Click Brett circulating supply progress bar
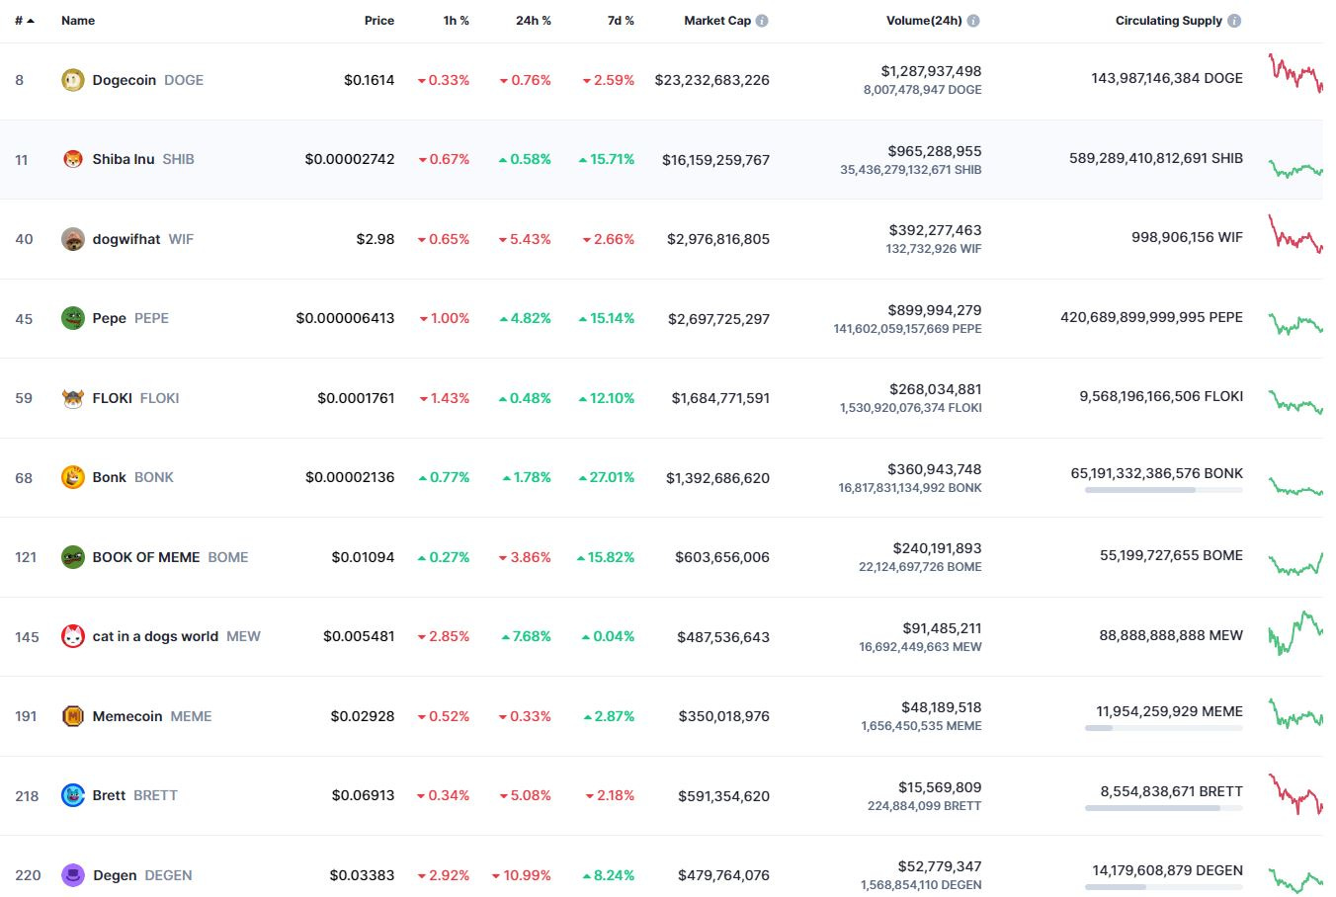 pos(1164,808)
